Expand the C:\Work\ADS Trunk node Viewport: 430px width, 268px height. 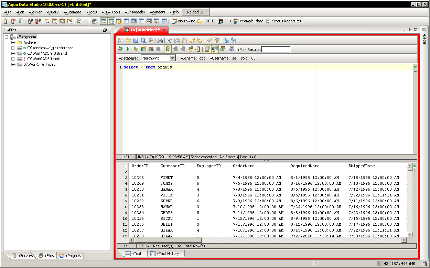coord(13,59)
